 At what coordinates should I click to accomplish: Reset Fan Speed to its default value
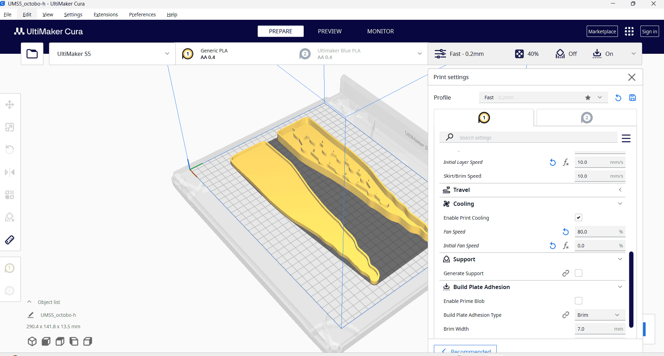click(566, 232)
